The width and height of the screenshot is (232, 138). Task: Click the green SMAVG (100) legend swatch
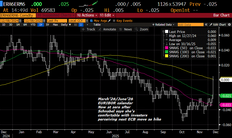pos(167,52)
